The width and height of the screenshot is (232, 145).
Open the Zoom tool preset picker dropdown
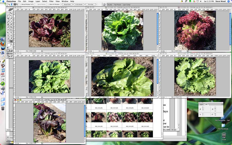tap(11, 4)
